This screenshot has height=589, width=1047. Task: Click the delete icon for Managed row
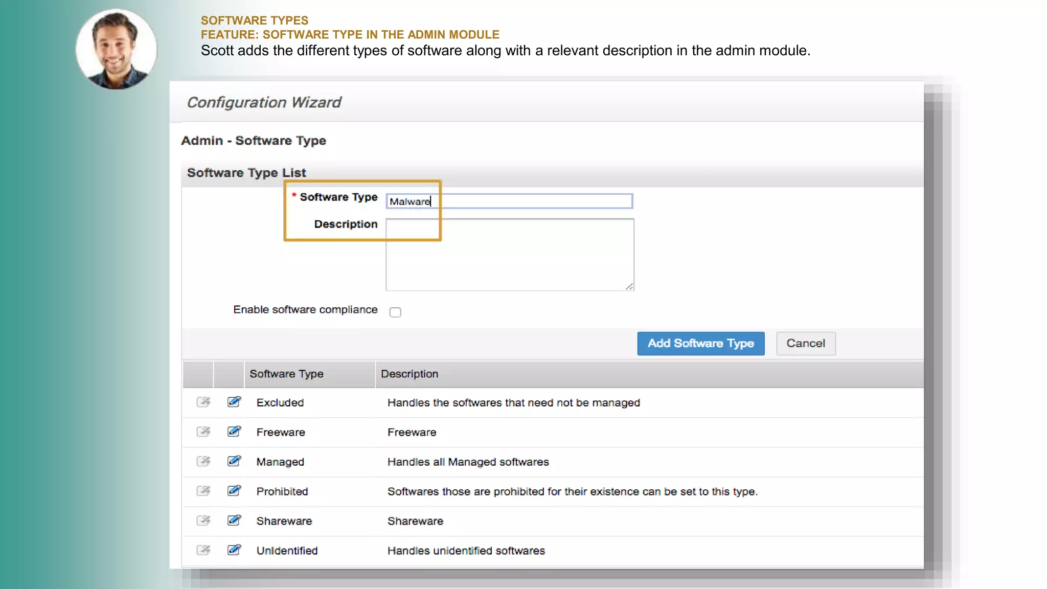pyautogui.click(x=203, y=461)
